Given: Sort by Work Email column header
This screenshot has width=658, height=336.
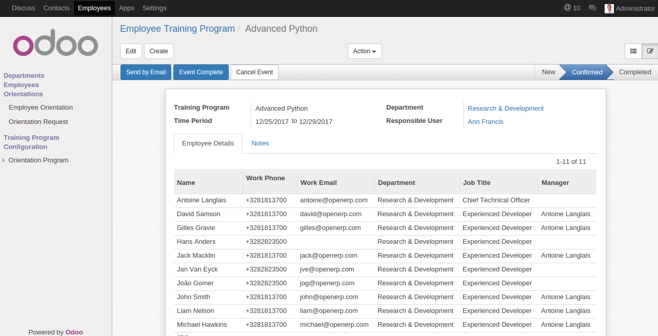Looking at the screenshot, I should click(x=336, y=182).
